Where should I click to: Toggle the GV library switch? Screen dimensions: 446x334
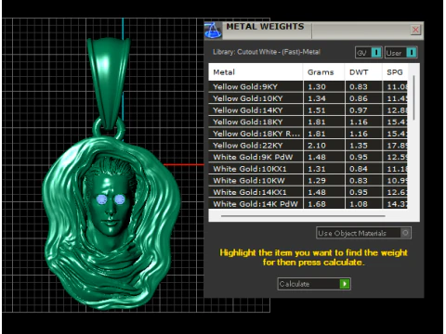[369, 53]
